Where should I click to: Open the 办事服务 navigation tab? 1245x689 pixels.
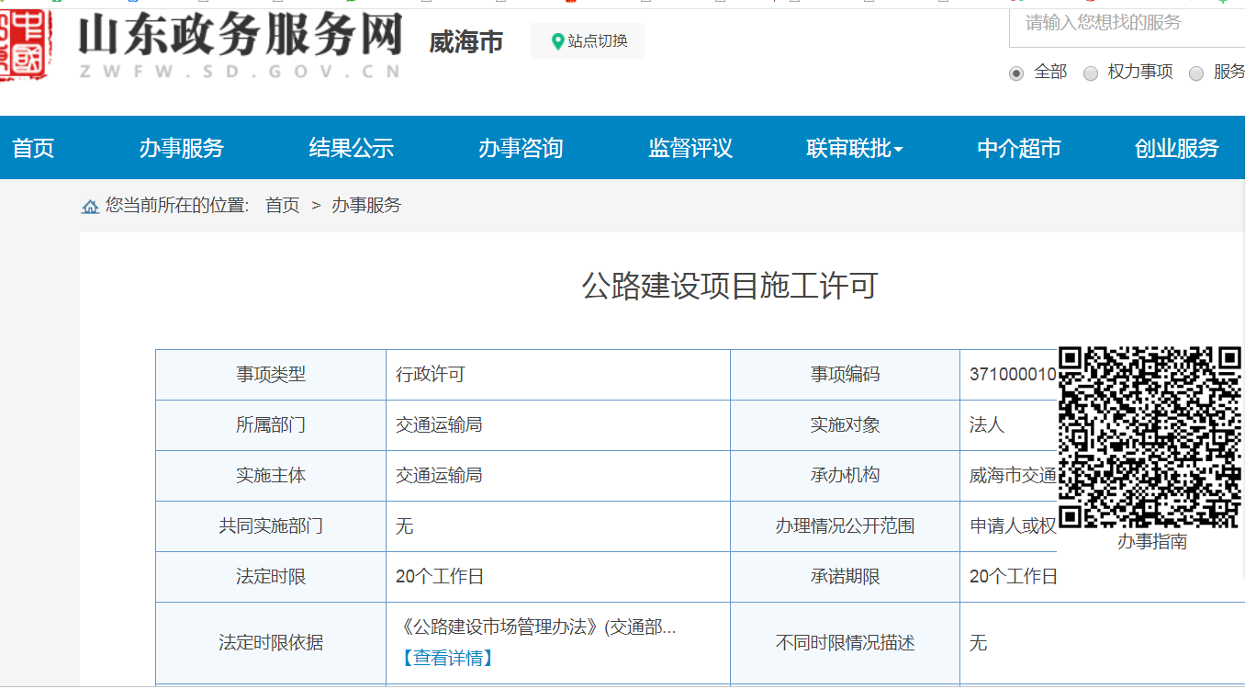[182, 148]
